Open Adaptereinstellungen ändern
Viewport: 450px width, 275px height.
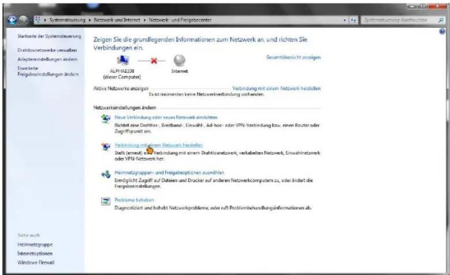click(47, 59)
